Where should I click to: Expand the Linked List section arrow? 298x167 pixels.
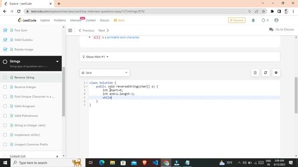click(x=57, y=156)
